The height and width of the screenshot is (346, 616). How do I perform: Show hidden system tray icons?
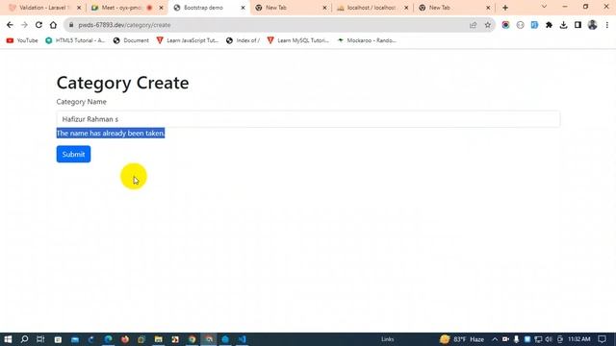(495, 339)
